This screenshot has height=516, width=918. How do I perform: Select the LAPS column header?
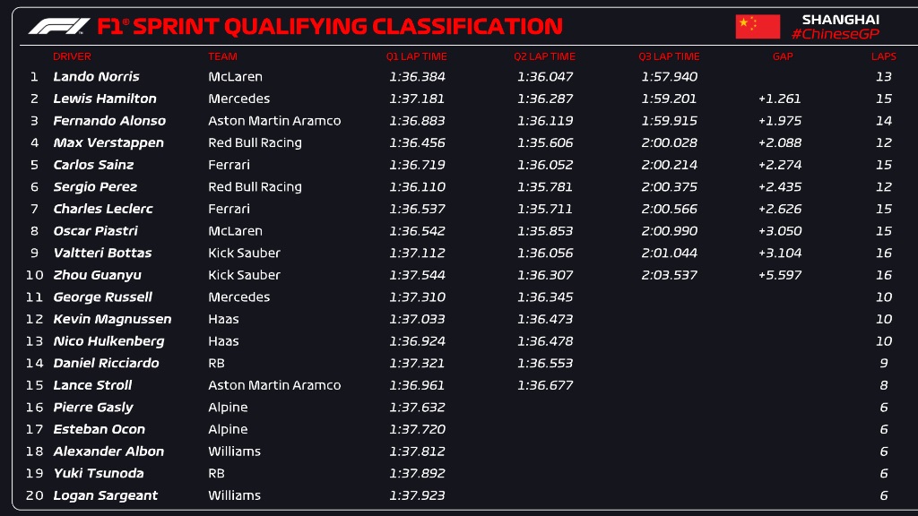point(883,56)
